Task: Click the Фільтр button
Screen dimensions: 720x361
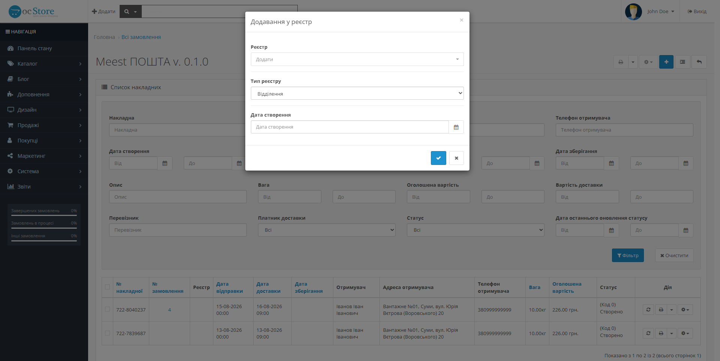Action: (x=628, y=255)
